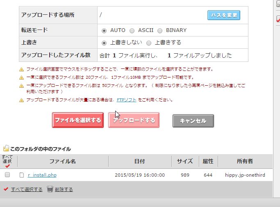This screenshot has width=280, height=207.
Task: Click the red checkmark under すべて選択 header
Action: 7,166
